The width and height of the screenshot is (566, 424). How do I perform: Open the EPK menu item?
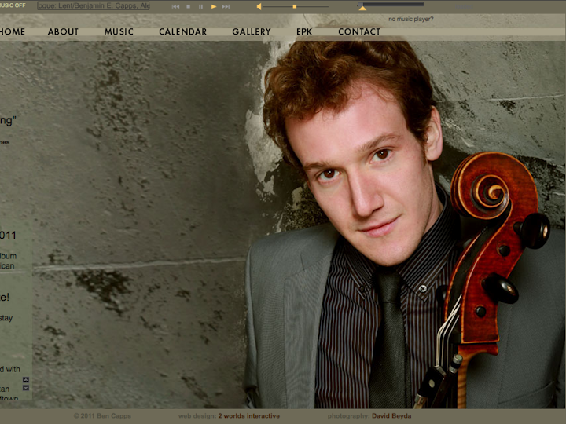[304, 32]
